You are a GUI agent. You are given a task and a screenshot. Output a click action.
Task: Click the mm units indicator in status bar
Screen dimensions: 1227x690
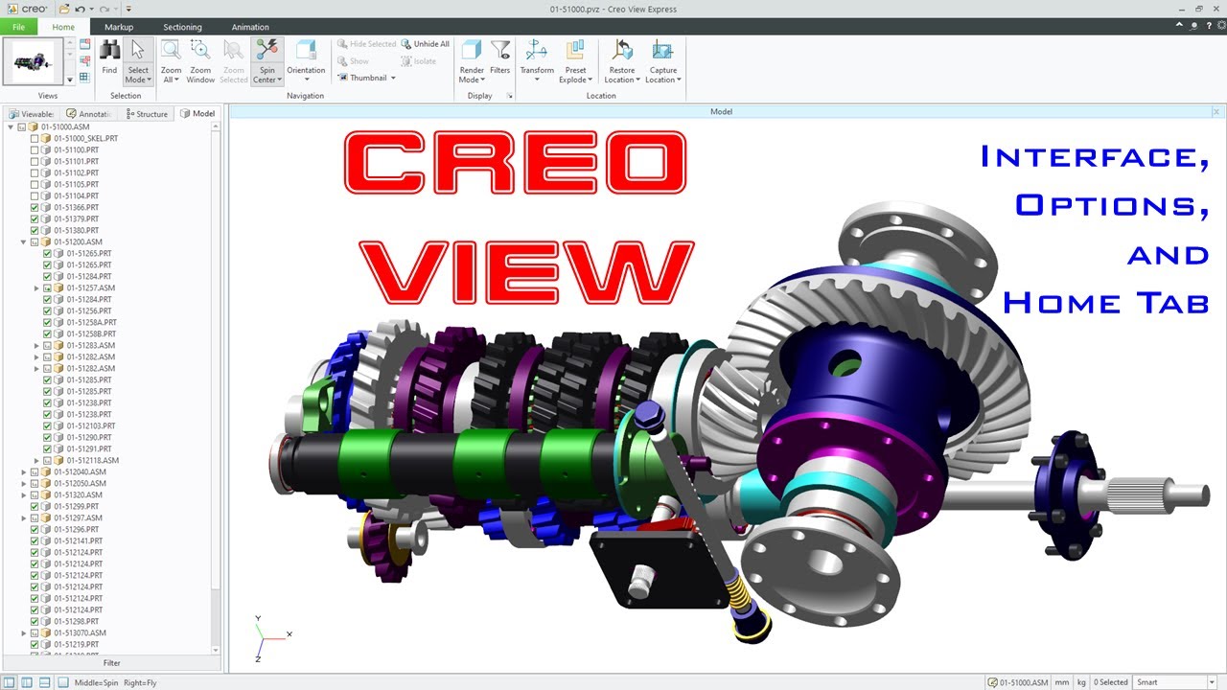pos(1062,682)
